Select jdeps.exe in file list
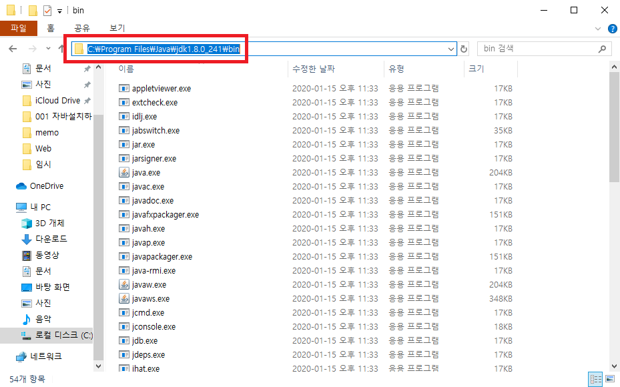The image size is (620, 387). (x=148, y=354)
